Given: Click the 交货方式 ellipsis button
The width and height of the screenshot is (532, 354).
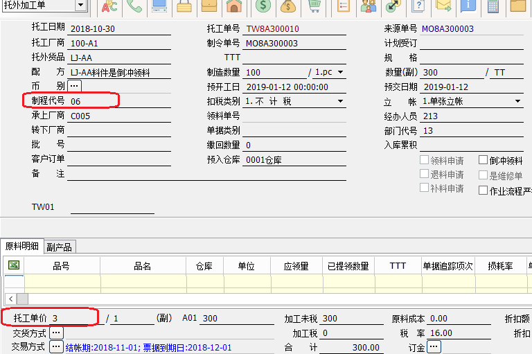Looking at the screenshot, I should pyautogui.click(x=56, y=333).
